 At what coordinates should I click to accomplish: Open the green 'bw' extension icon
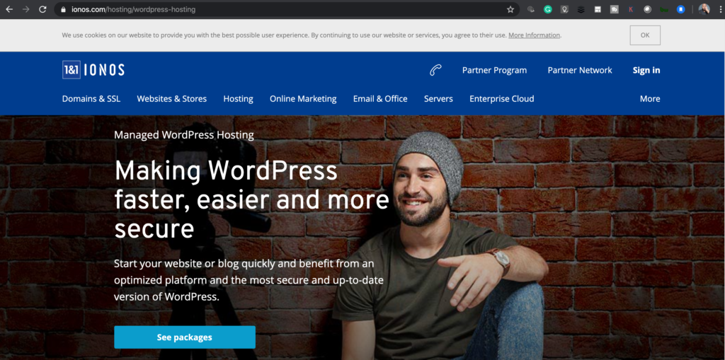click(x=664, y=9)
